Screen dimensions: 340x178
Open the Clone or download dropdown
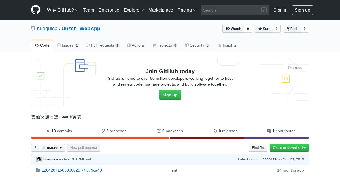pyautogui.click(x=289, y=148)
